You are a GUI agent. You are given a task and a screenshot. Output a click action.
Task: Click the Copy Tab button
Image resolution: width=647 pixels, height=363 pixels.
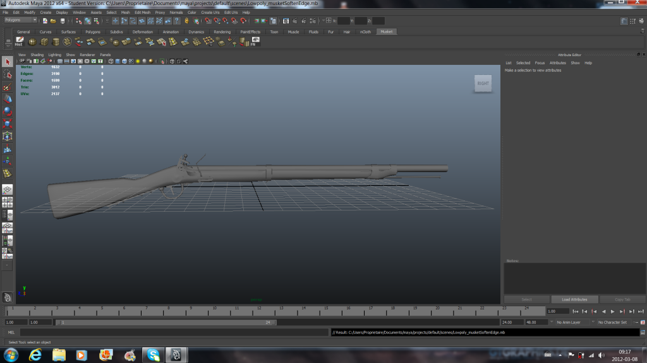pos(622,299)
